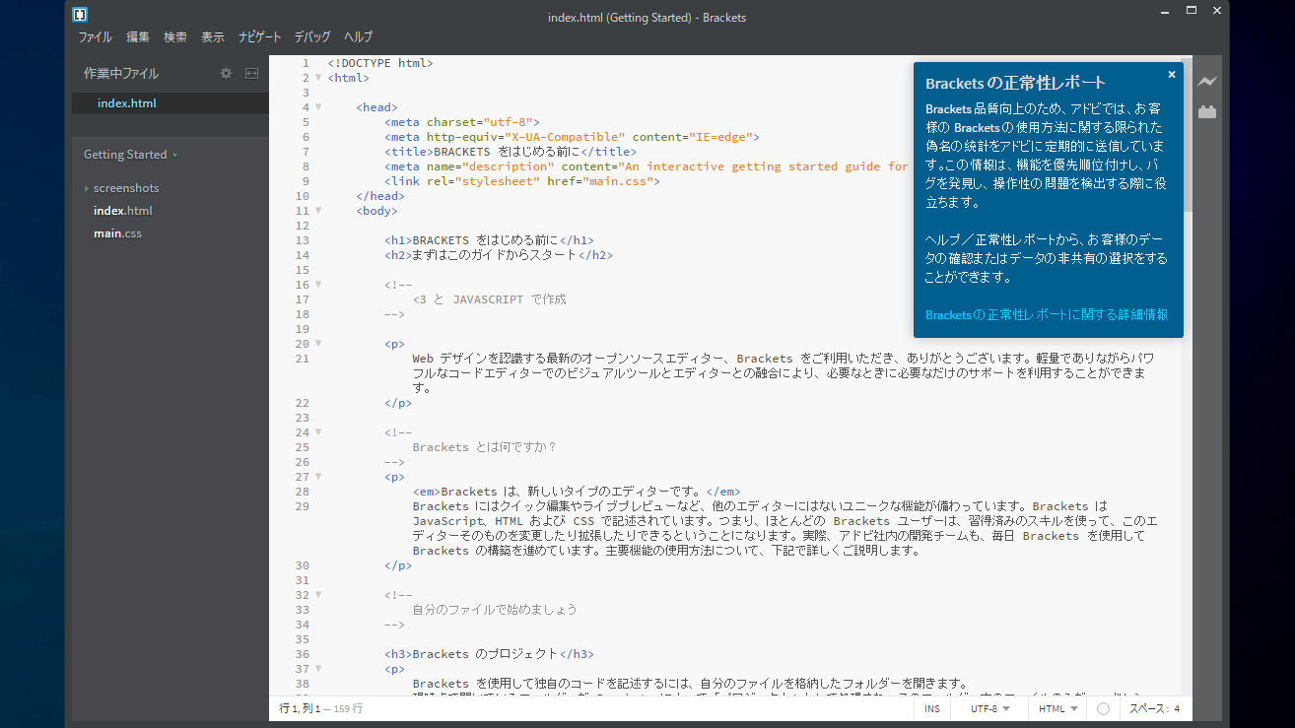Click cursor position 行 1, 列 1
The image size is (1295, 728).
pyautogui.click(x=300, y=708)
